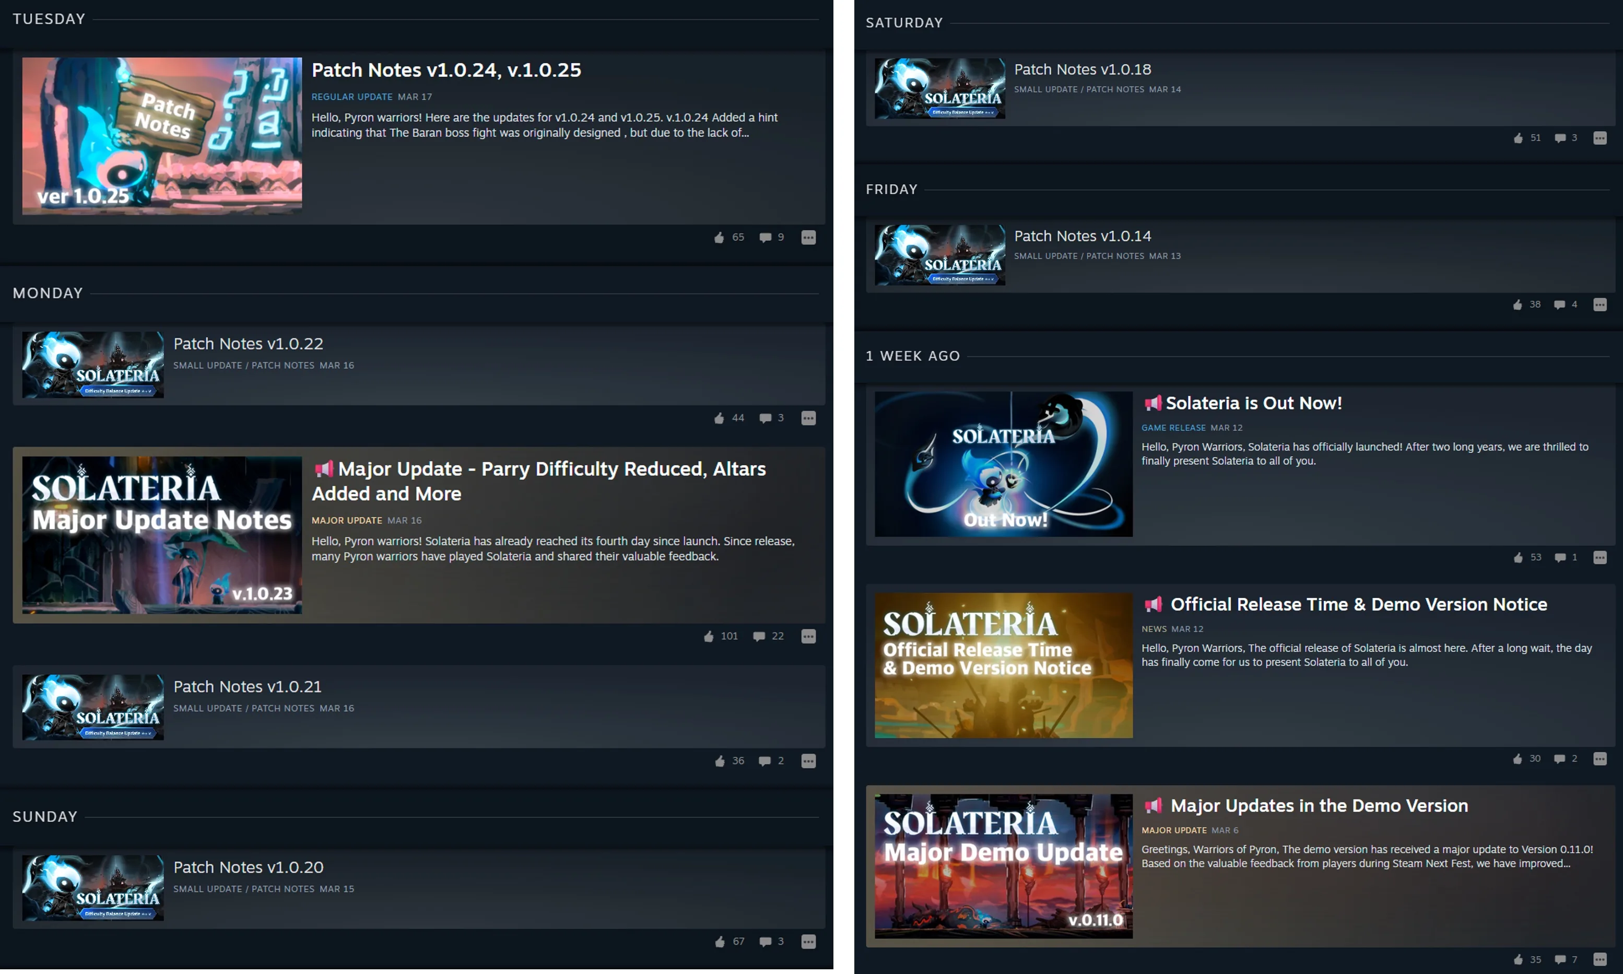Viewport: 1623px width, 974px height.
Task: Like the Major Updates in the Demo Version post
Action: 1526,959
